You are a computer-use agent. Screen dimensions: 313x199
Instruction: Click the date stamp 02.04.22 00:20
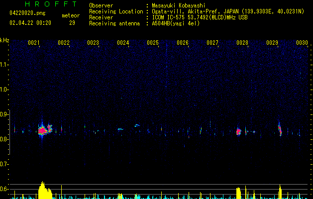[x=30, y=23]
